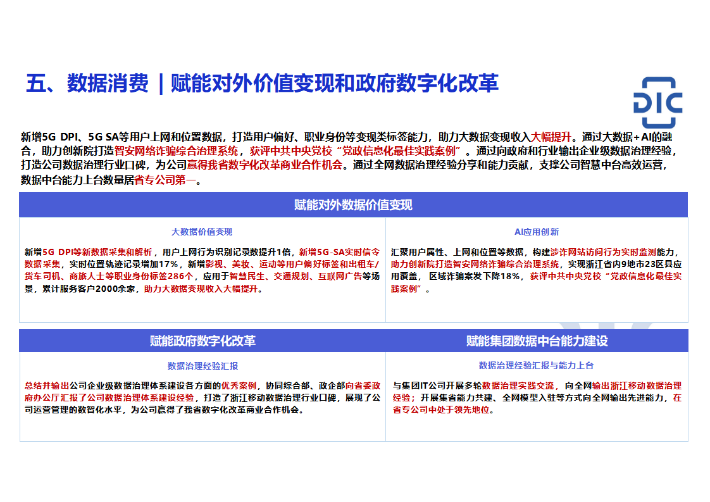Click red text 智安网络诈骗综合治理系统 in intro paragraph
Viewport: 710px width, 502px height.
[176, 151]
